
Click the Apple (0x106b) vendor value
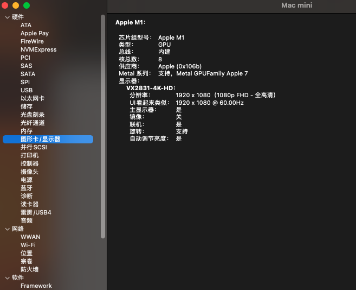180,66
